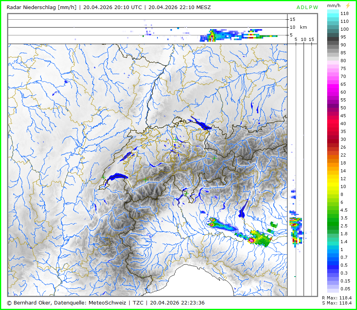Click the southernmost green cross radar marker
This screenshot has height=310, width=357.
point(186,194)
